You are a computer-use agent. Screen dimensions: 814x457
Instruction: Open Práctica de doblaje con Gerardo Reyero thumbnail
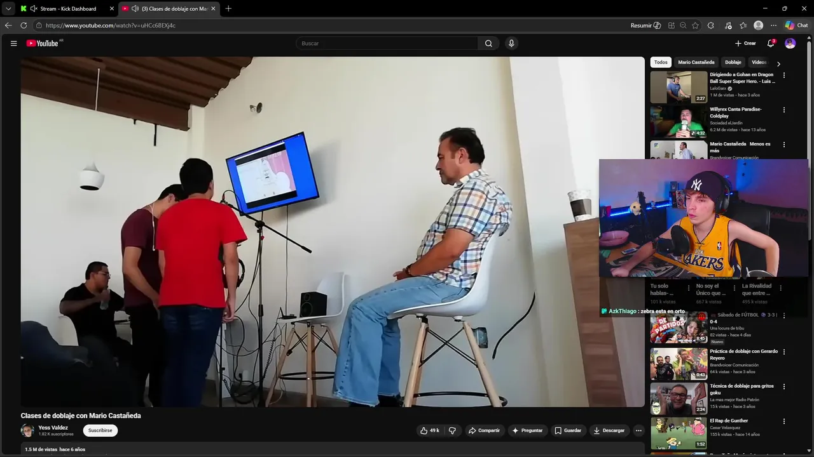click(x=679, y=363)
